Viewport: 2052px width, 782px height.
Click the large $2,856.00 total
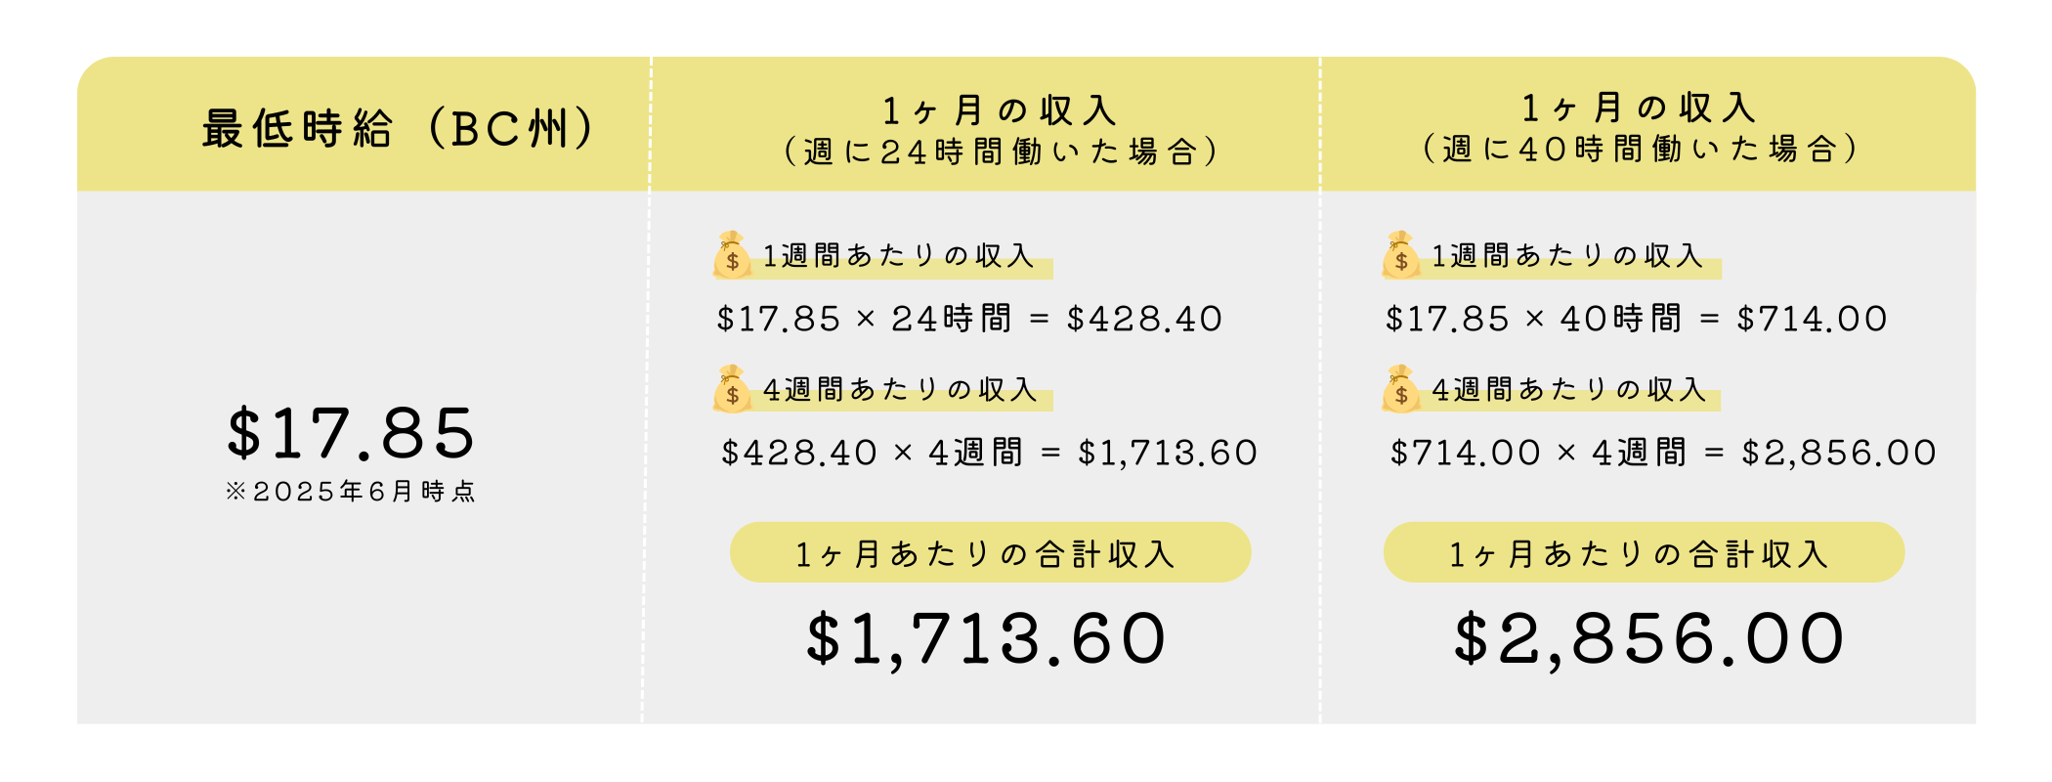pos(1649,639)
